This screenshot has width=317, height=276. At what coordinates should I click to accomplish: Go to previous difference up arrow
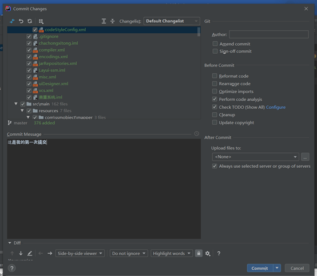(12, 253)
